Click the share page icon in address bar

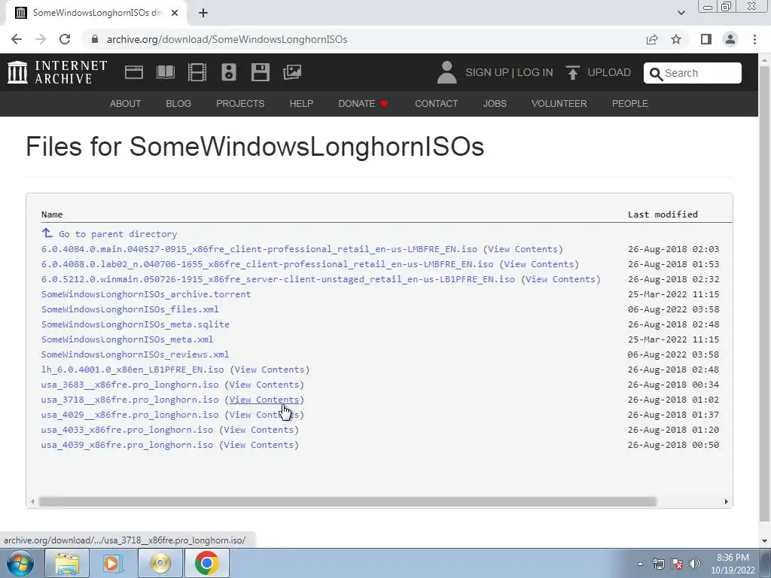click(652, 39)
